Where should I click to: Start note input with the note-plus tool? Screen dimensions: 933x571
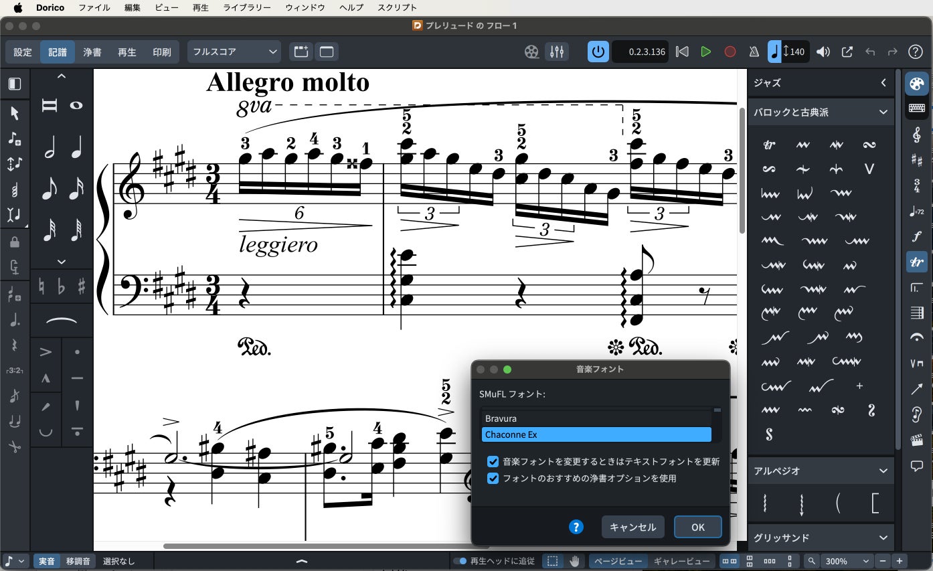click(15, 139)
